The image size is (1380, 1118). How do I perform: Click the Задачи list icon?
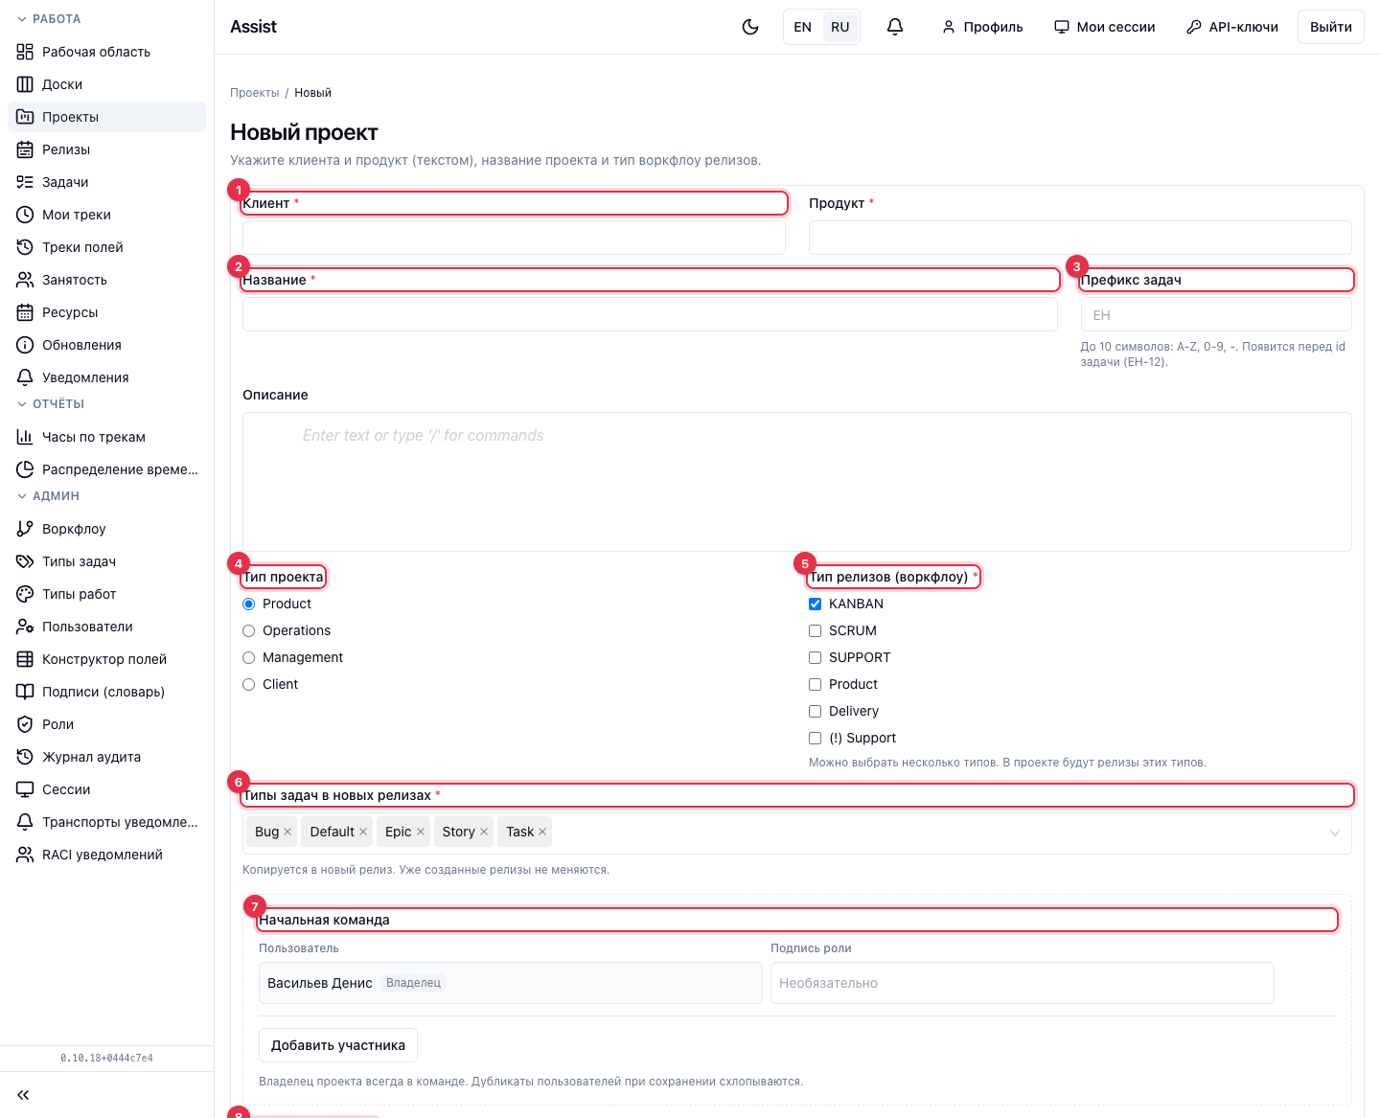pos(25,182)
